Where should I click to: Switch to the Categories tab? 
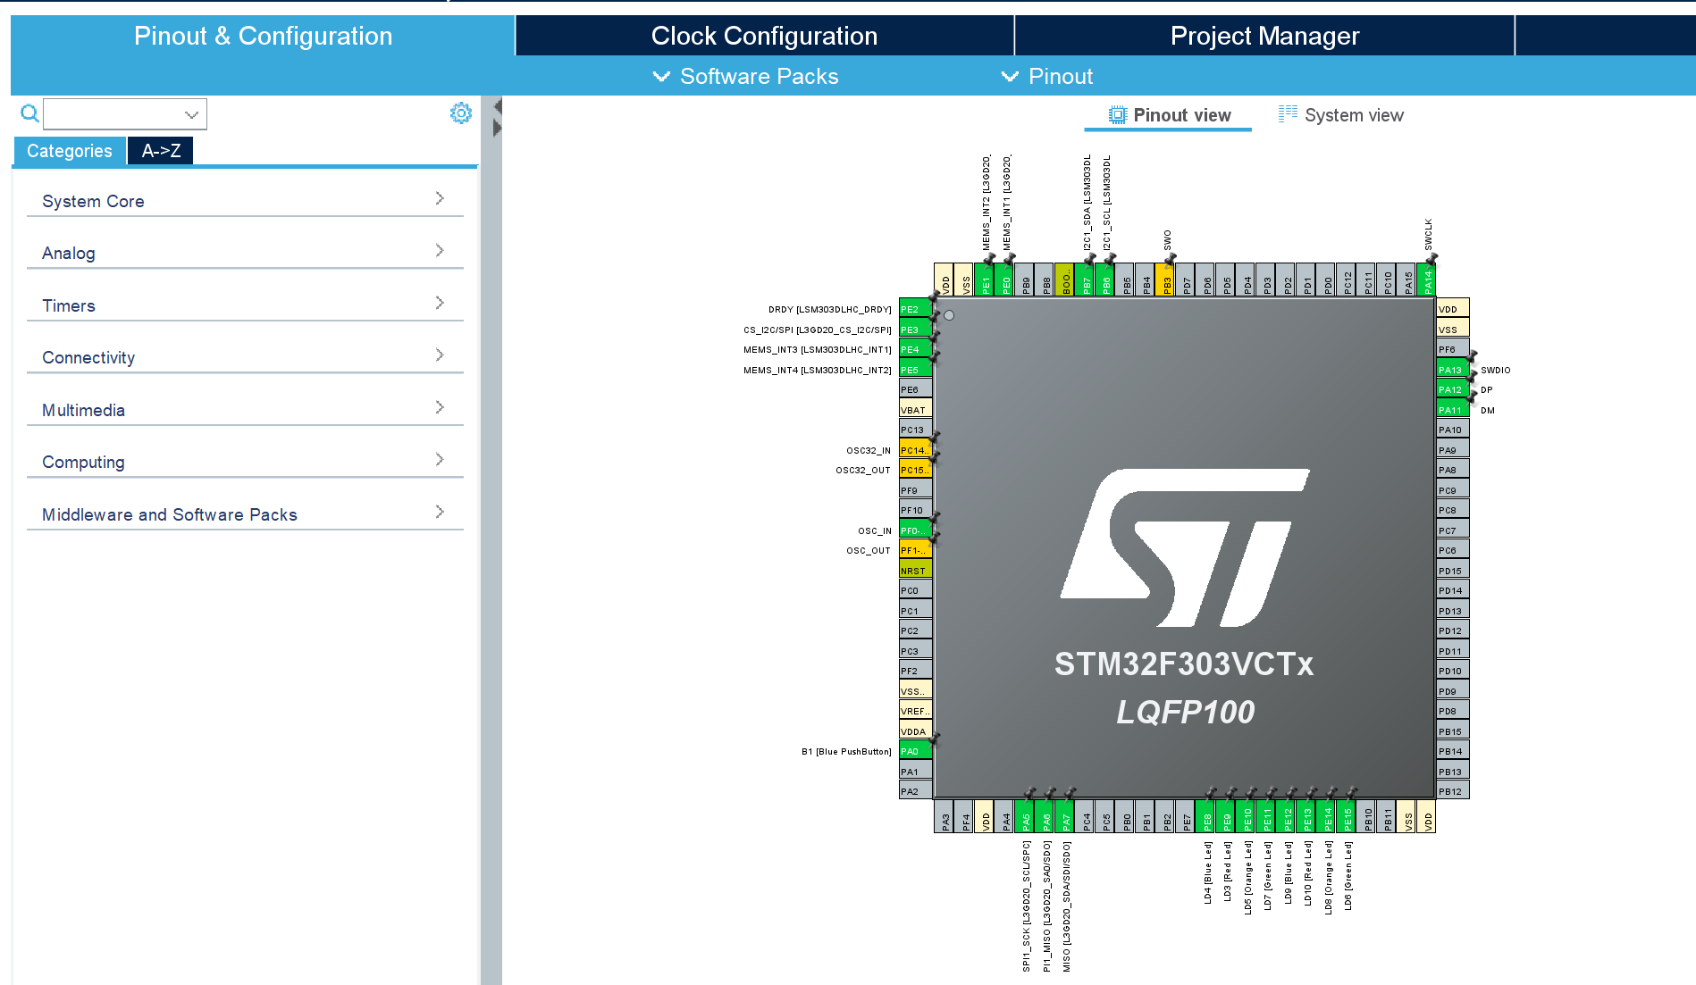(70, 151)
